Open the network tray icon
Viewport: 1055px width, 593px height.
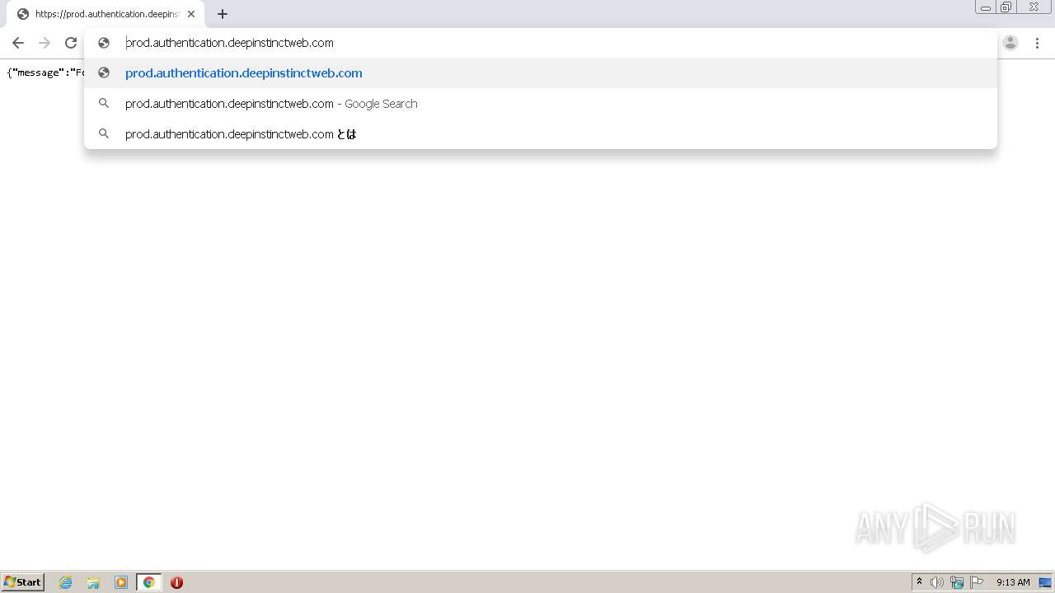pyautogui.click(x=957, y=582)
